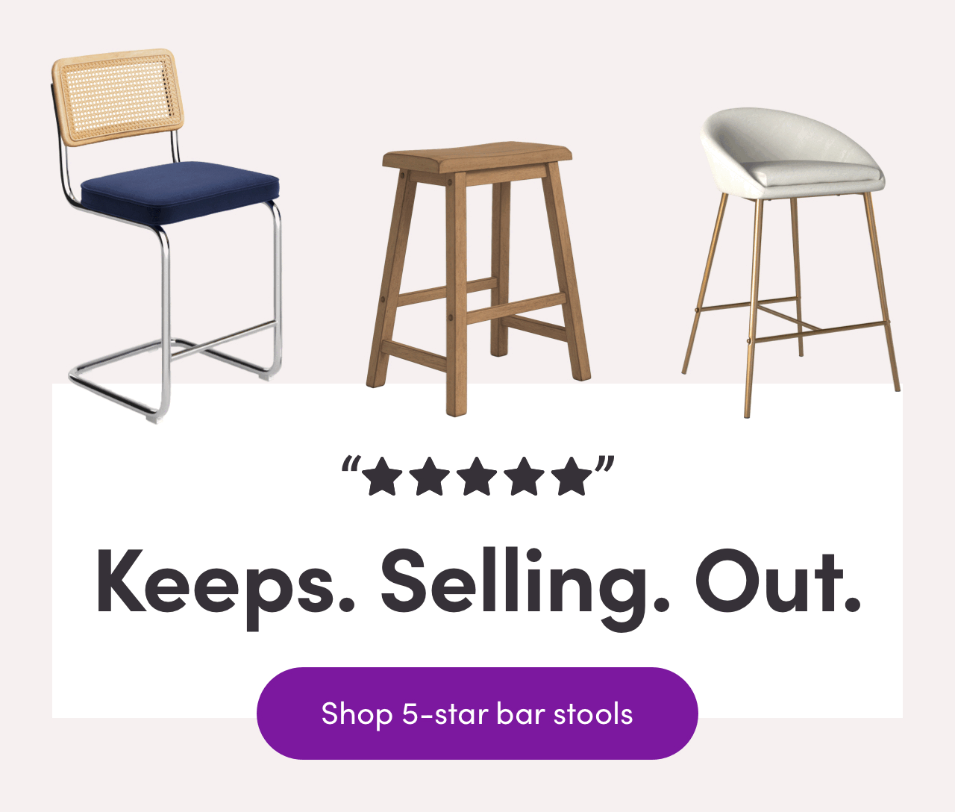Click the first star in the rating
The height and width of the screenshot is (812, 955).
coord(383,478)
